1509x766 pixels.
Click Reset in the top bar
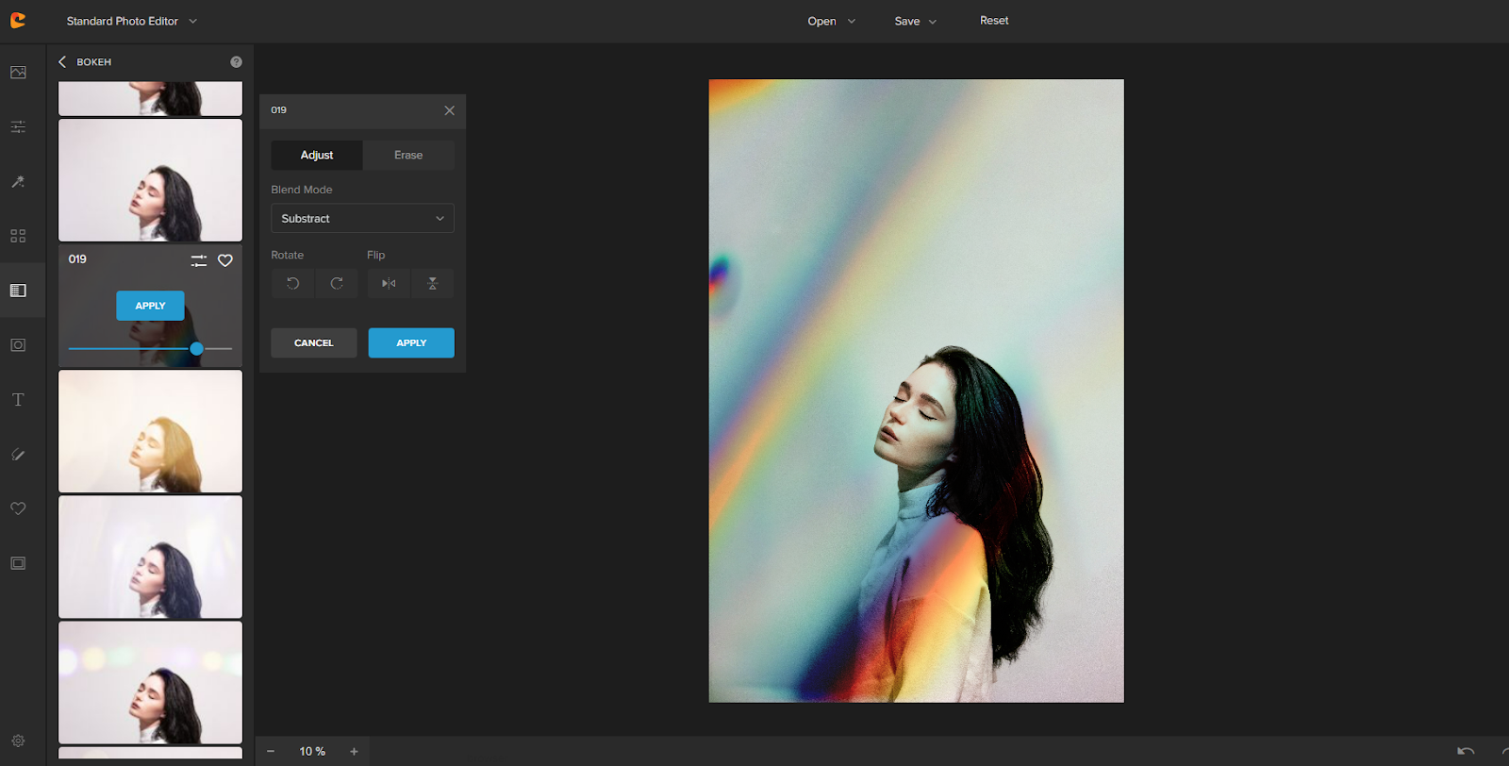click(994, 21)
